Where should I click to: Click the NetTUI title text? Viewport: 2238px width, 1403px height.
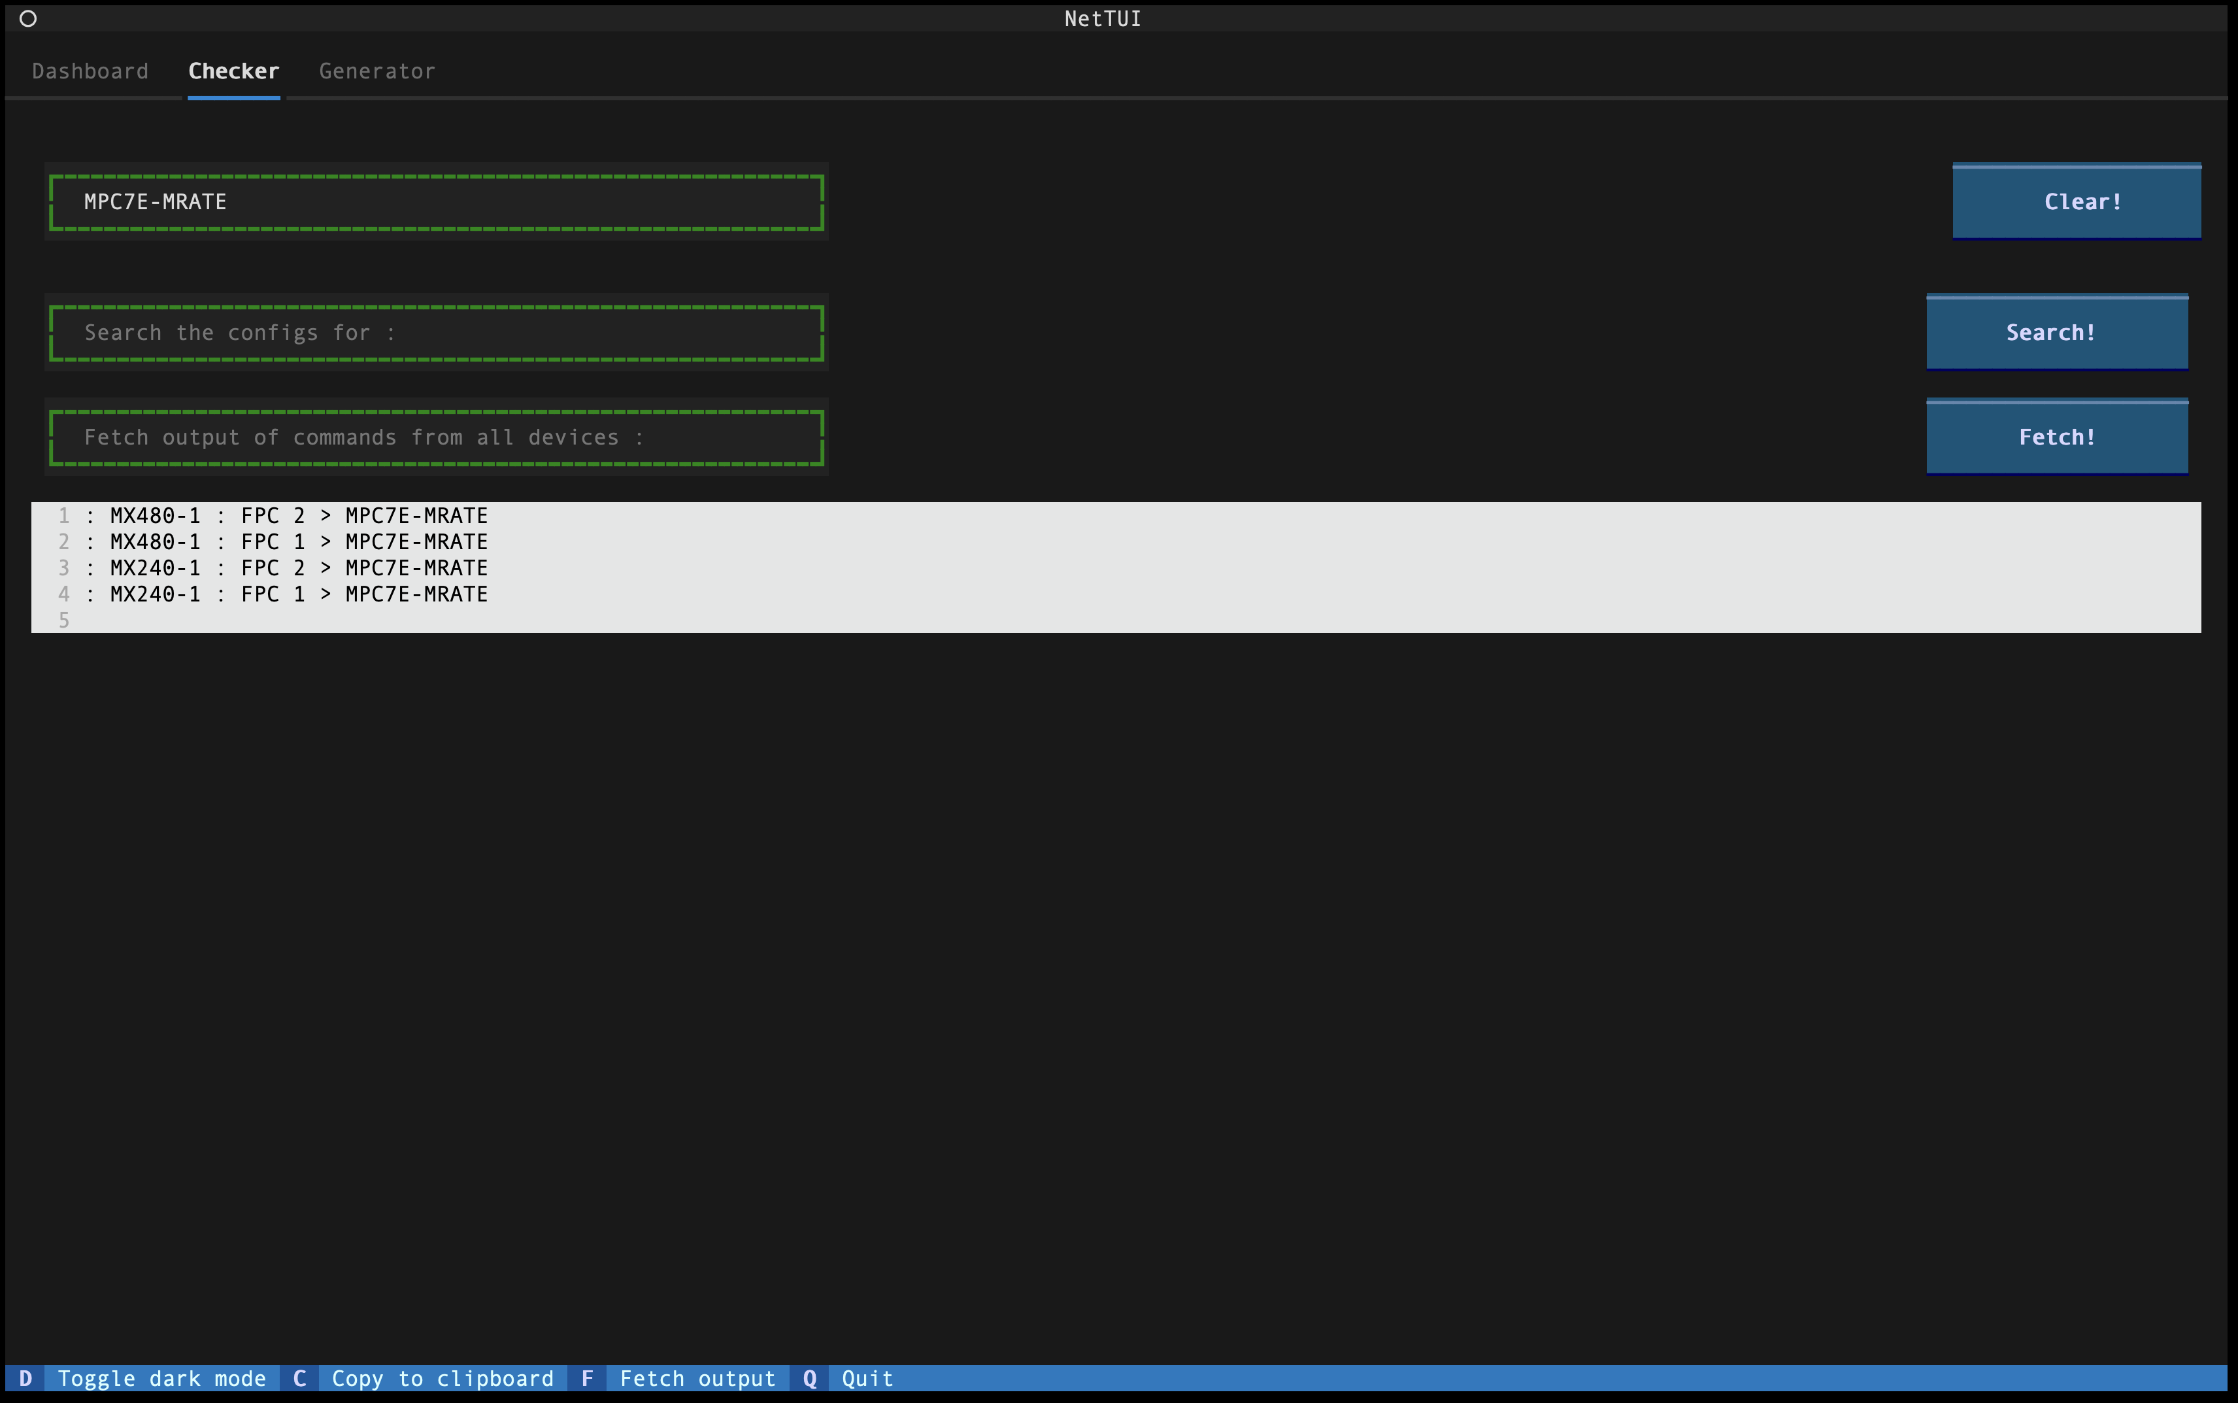pos(1103,18)
